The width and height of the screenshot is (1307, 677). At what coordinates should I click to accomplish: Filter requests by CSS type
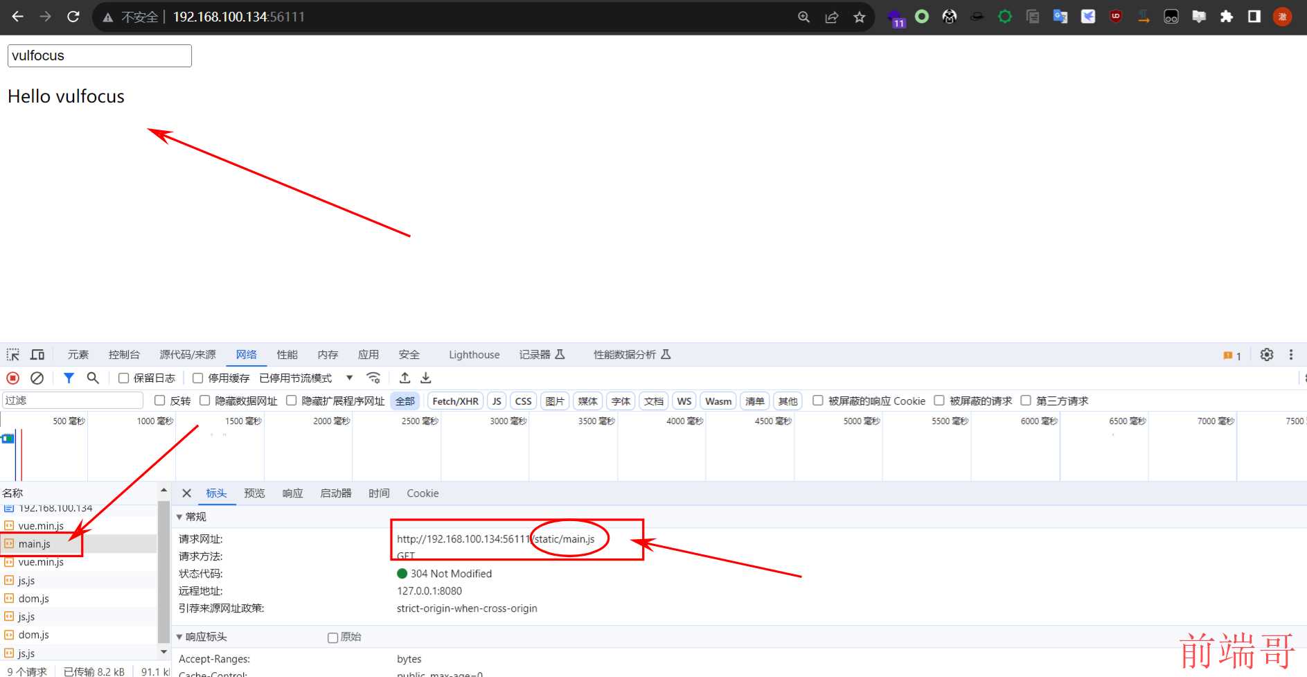point(524,401)
